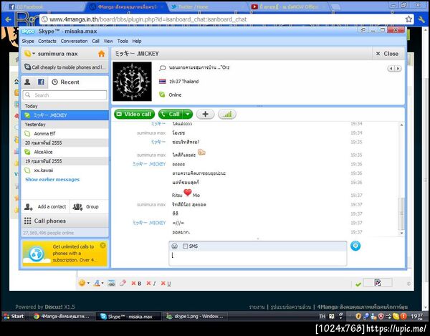
Task: Open the View menu
Action: pyautogui.click(x=108, y=41)
